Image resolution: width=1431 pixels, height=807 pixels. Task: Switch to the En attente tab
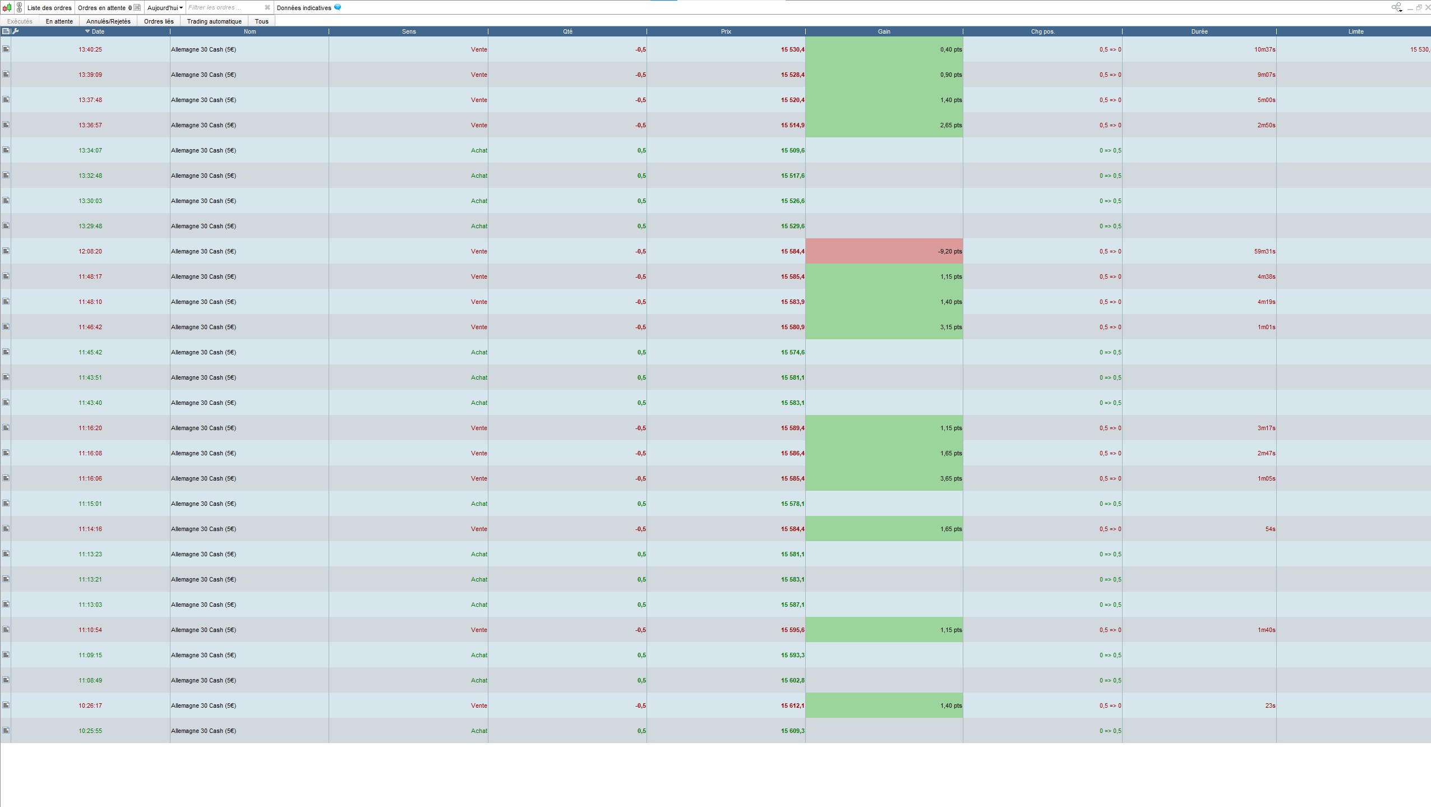coord(59,21)
